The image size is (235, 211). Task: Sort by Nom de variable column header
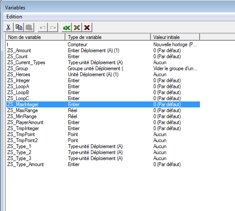(35, 37)
